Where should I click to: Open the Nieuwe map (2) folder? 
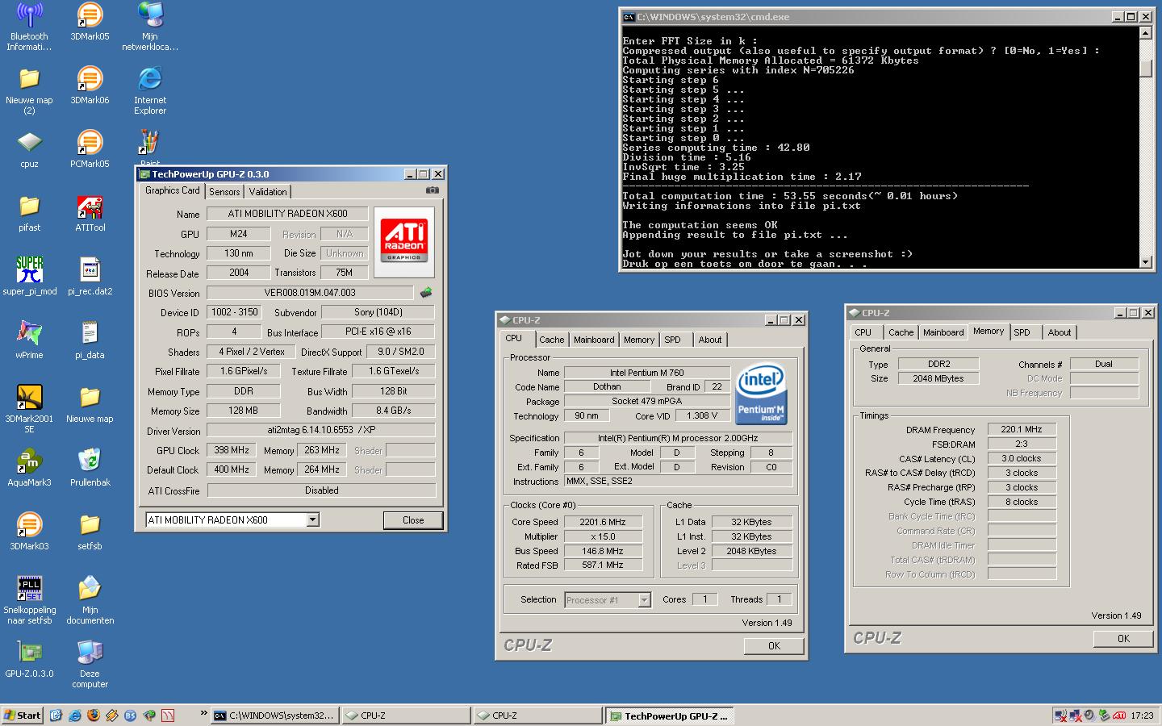[29, 90]
